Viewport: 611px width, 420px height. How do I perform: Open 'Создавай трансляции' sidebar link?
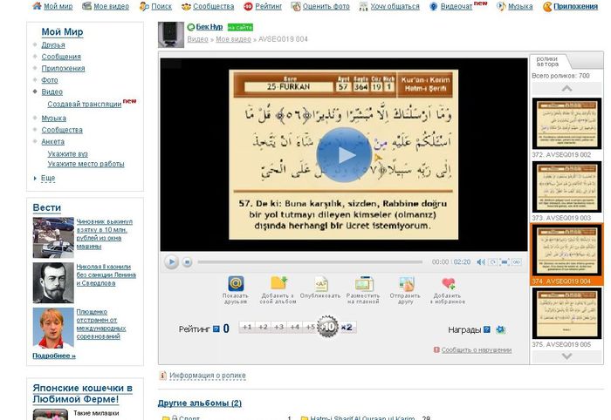tap(85, 104)
